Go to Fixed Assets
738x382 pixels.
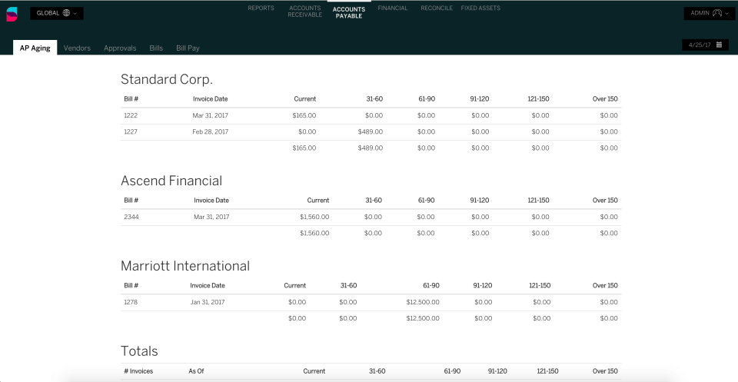(x=480, y=8)
